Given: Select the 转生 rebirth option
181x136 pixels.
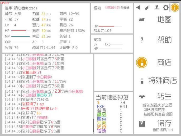Looking at the screenshot, I should pos(164,96).
